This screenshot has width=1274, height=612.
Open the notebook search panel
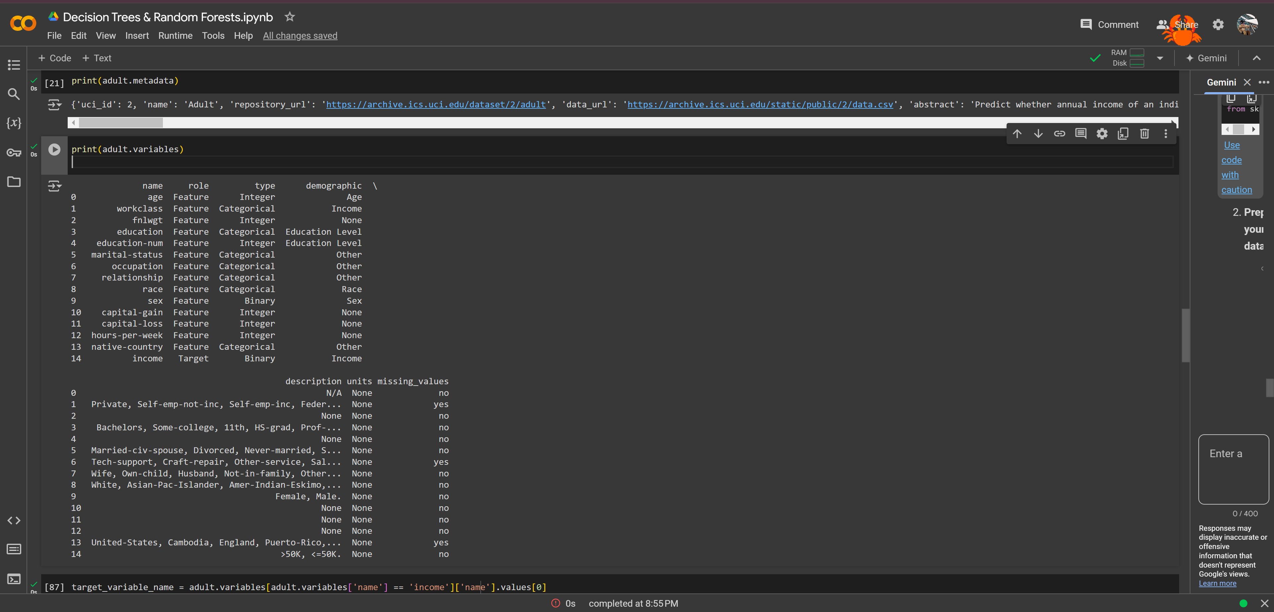click(x=13, y=94)
